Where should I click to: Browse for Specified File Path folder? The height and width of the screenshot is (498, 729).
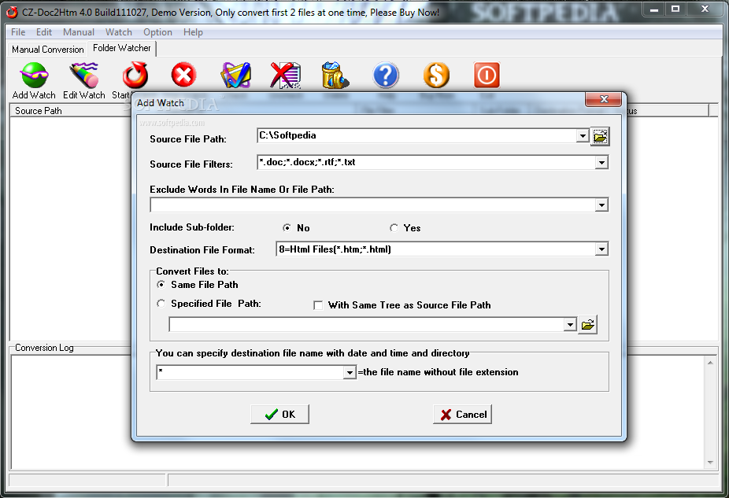click(587, 325)
